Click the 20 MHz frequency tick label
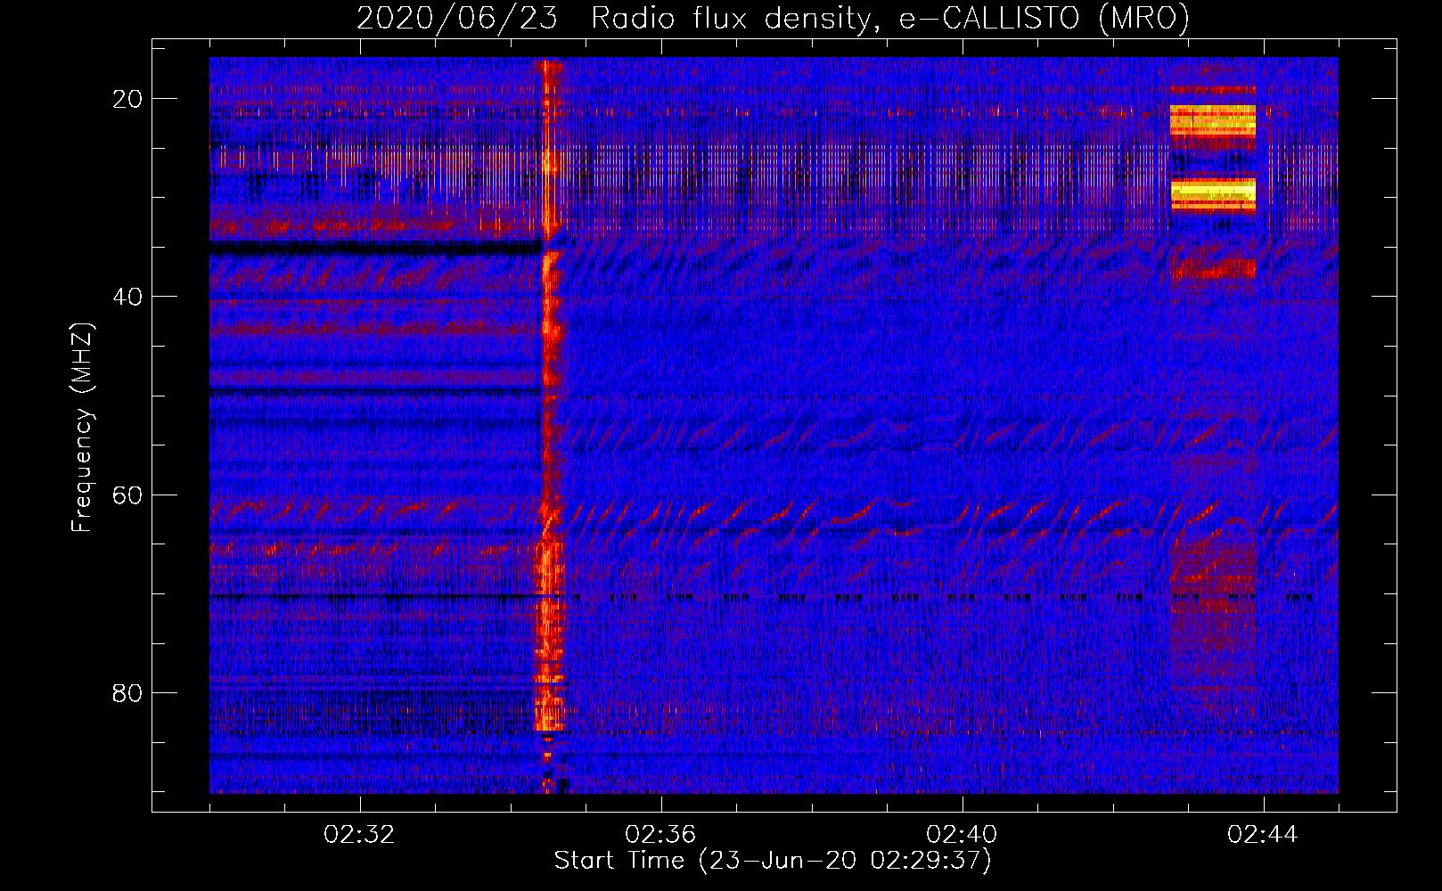Screen dimensions: 1442x891 pos(128,99)
